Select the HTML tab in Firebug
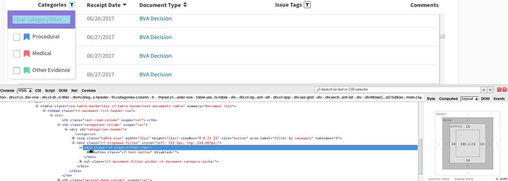Viewport: 508px width, 181px height. [x=22, y=91]
